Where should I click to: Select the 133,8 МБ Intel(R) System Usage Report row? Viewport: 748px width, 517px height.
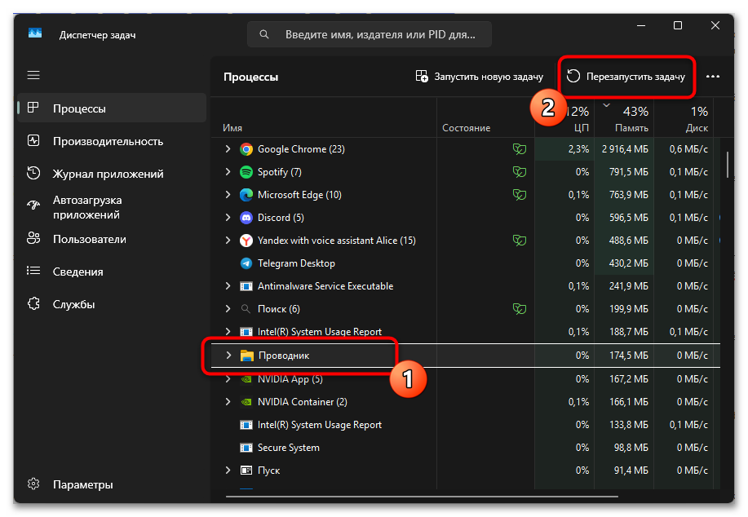click(x=466, y=425)
